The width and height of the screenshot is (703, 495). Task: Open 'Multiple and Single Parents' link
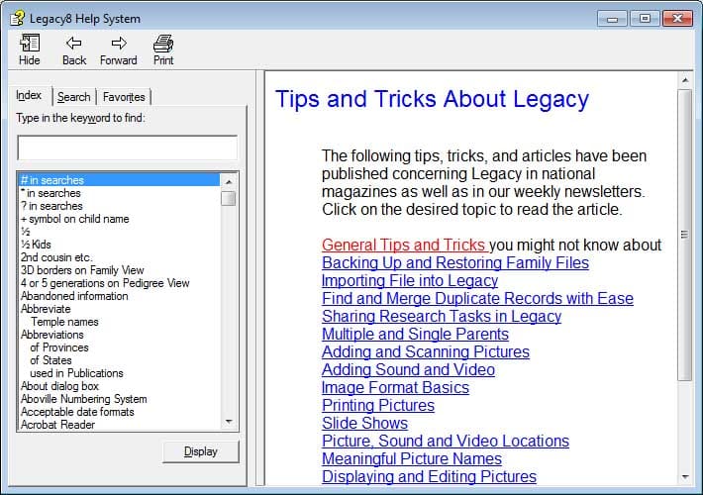(x=415, y=334)
